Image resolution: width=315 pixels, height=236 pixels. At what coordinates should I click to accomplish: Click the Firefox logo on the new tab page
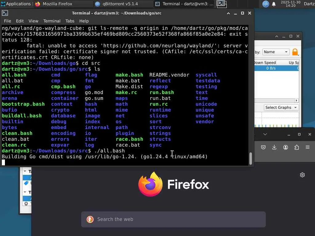(174, 184)
